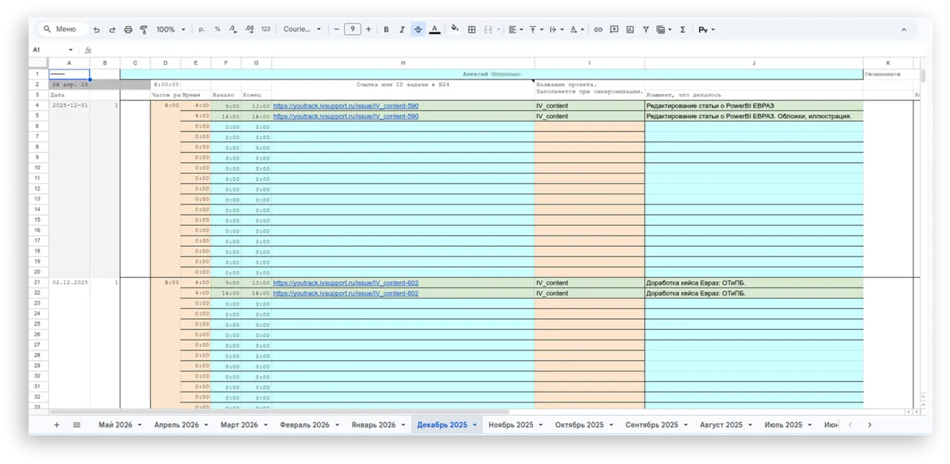Click the font size input field
950x464 pixels.
point(353,30)
